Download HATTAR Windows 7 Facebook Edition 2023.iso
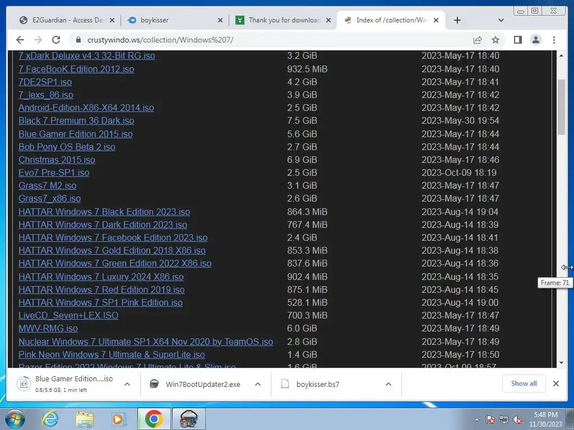Screen dimensions: 574x430 (113, 237)
